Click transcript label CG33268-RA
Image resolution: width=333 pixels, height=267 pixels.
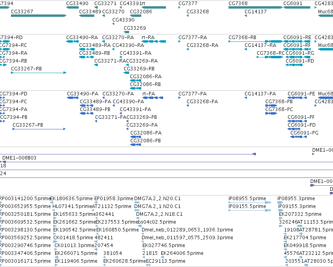coord(203,45)
